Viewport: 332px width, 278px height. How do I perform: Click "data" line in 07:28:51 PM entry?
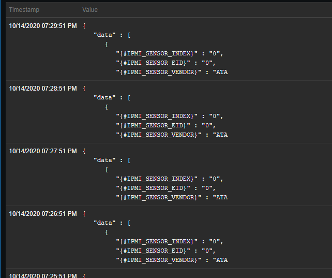coord(112,98)
